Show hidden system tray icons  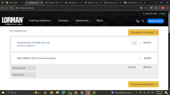click(x=136, y=93)
